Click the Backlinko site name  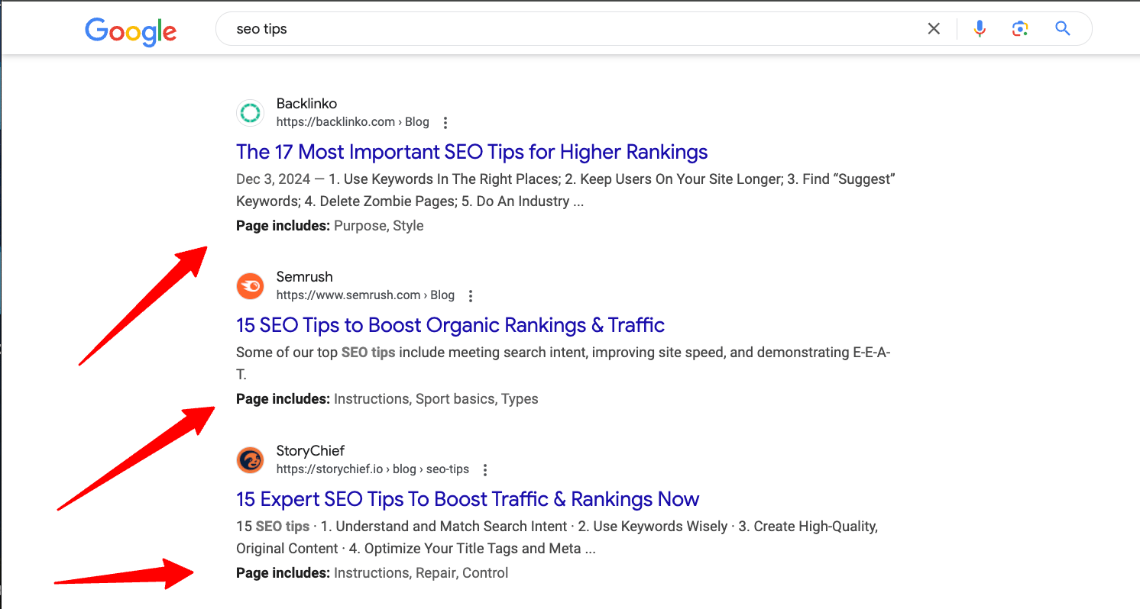[306, 104]
